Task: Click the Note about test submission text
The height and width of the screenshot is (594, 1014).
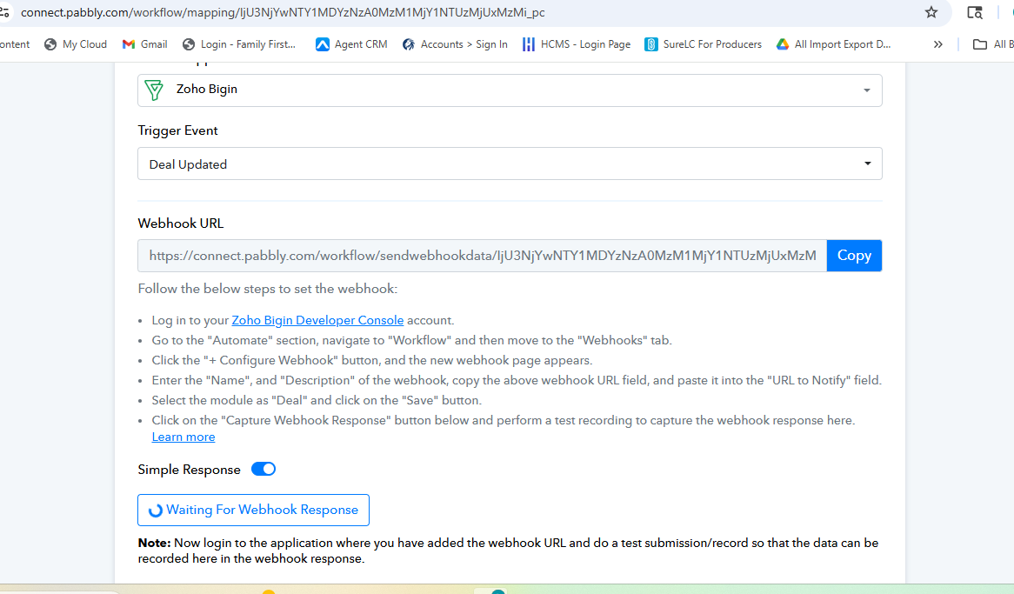Action: (x=508, y=551)
